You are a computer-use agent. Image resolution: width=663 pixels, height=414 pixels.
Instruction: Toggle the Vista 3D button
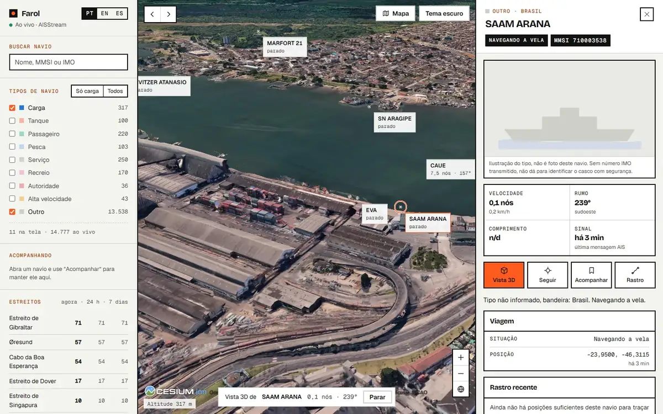coord(504,275)
